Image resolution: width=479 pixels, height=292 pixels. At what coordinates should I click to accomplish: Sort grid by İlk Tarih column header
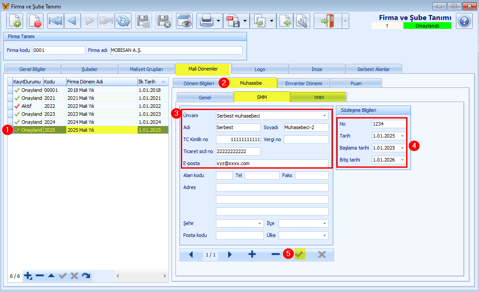[152, 82]
